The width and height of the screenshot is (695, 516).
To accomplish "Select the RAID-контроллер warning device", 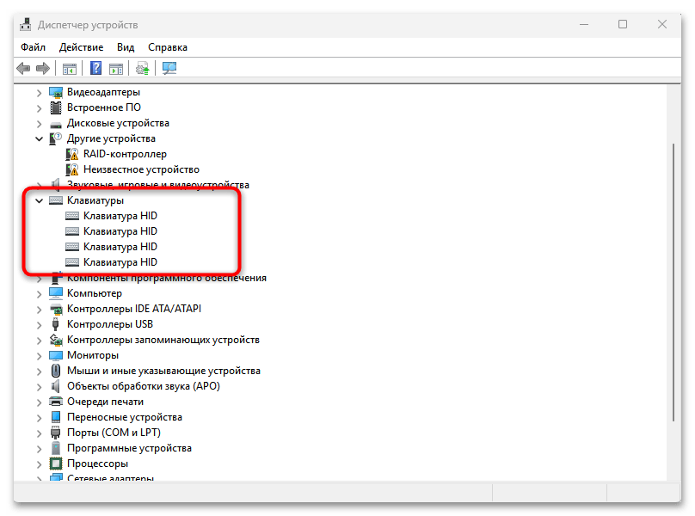I will 125,154.
